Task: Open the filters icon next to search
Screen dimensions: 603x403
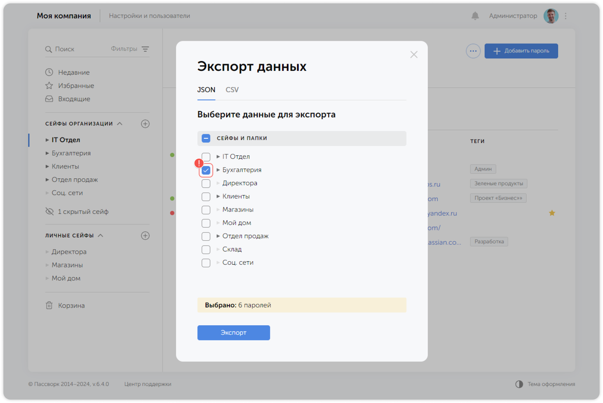Action: (145, 49)
